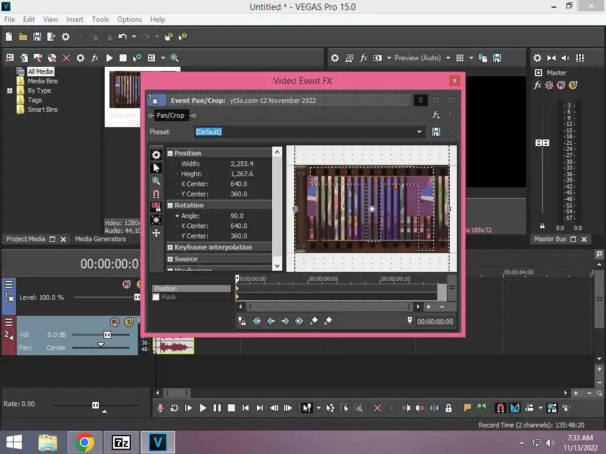Open a project with the folder icon
This screenshot has height=454, width=606.
[x=23, y=37]
